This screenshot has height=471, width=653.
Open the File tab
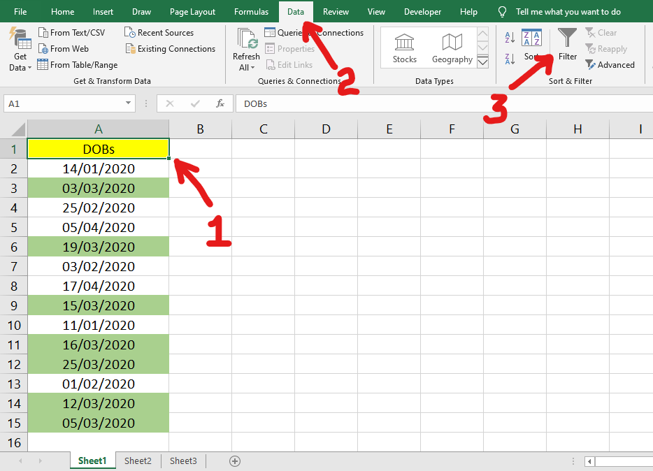[20, 12]
